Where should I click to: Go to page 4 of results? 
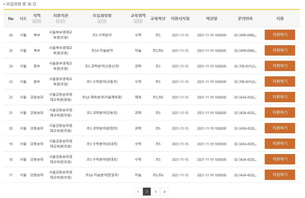[164, 191]
